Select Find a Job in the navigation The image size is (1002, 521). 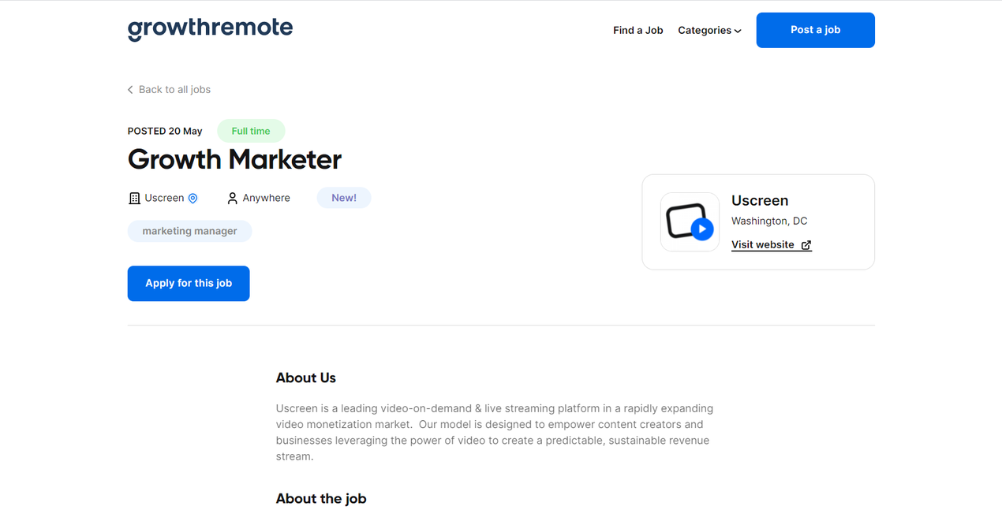click(637, 30)
